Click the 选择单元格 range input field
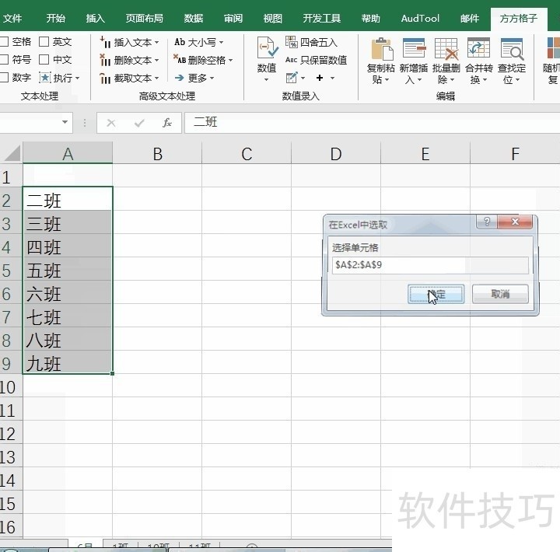Screen dimensions: 560x552 [430, 265]
